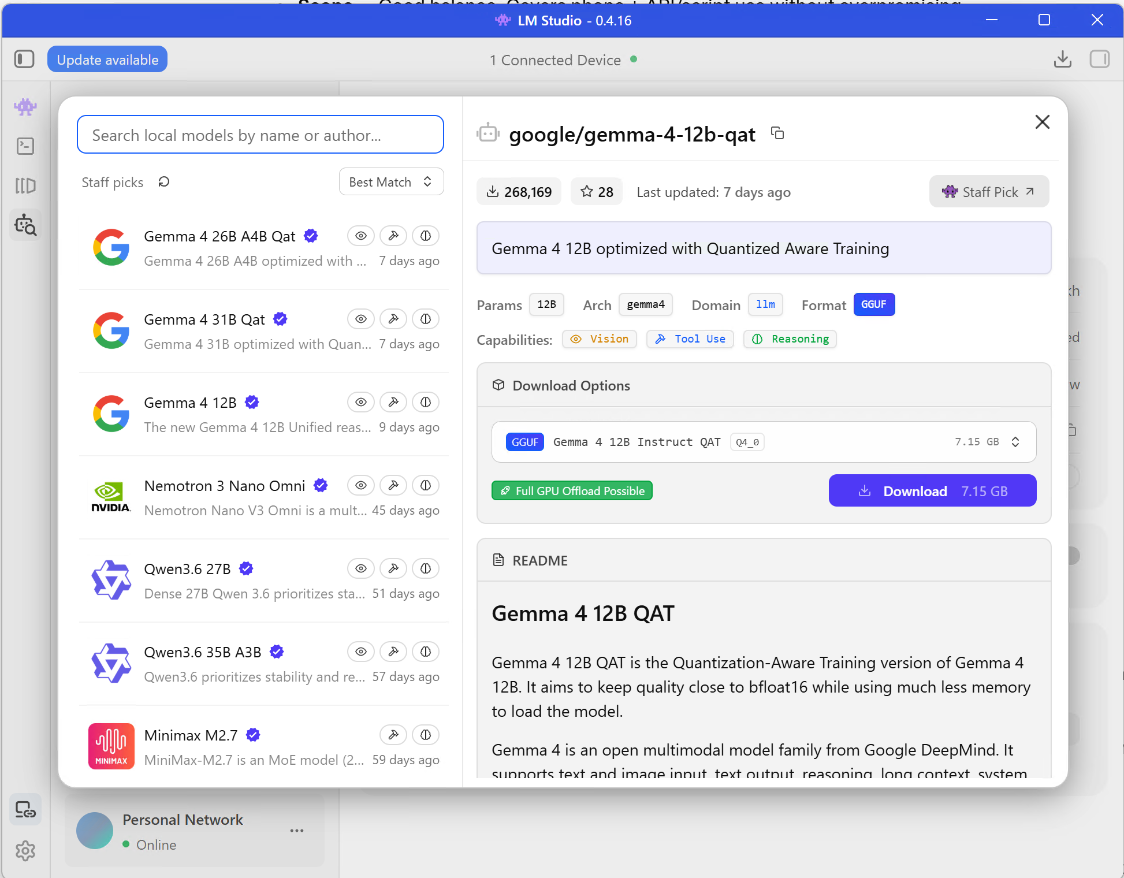Click the Vision capability tag
The height and width of the screenshot is (878, 1124).
click(600, 339)
